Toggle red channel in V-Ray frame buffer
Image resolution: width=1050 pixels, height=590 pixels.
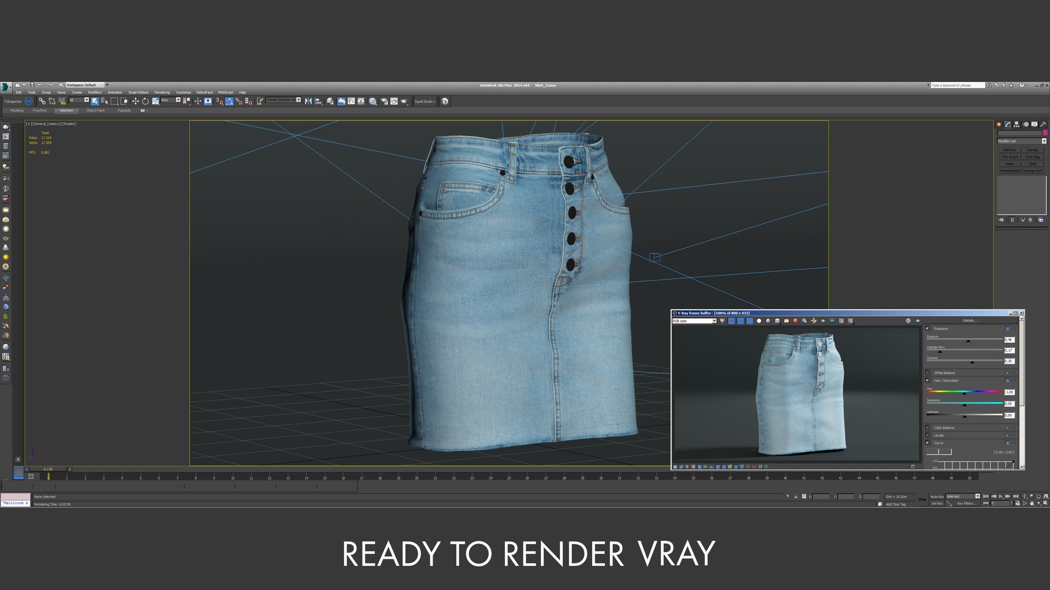732,321
